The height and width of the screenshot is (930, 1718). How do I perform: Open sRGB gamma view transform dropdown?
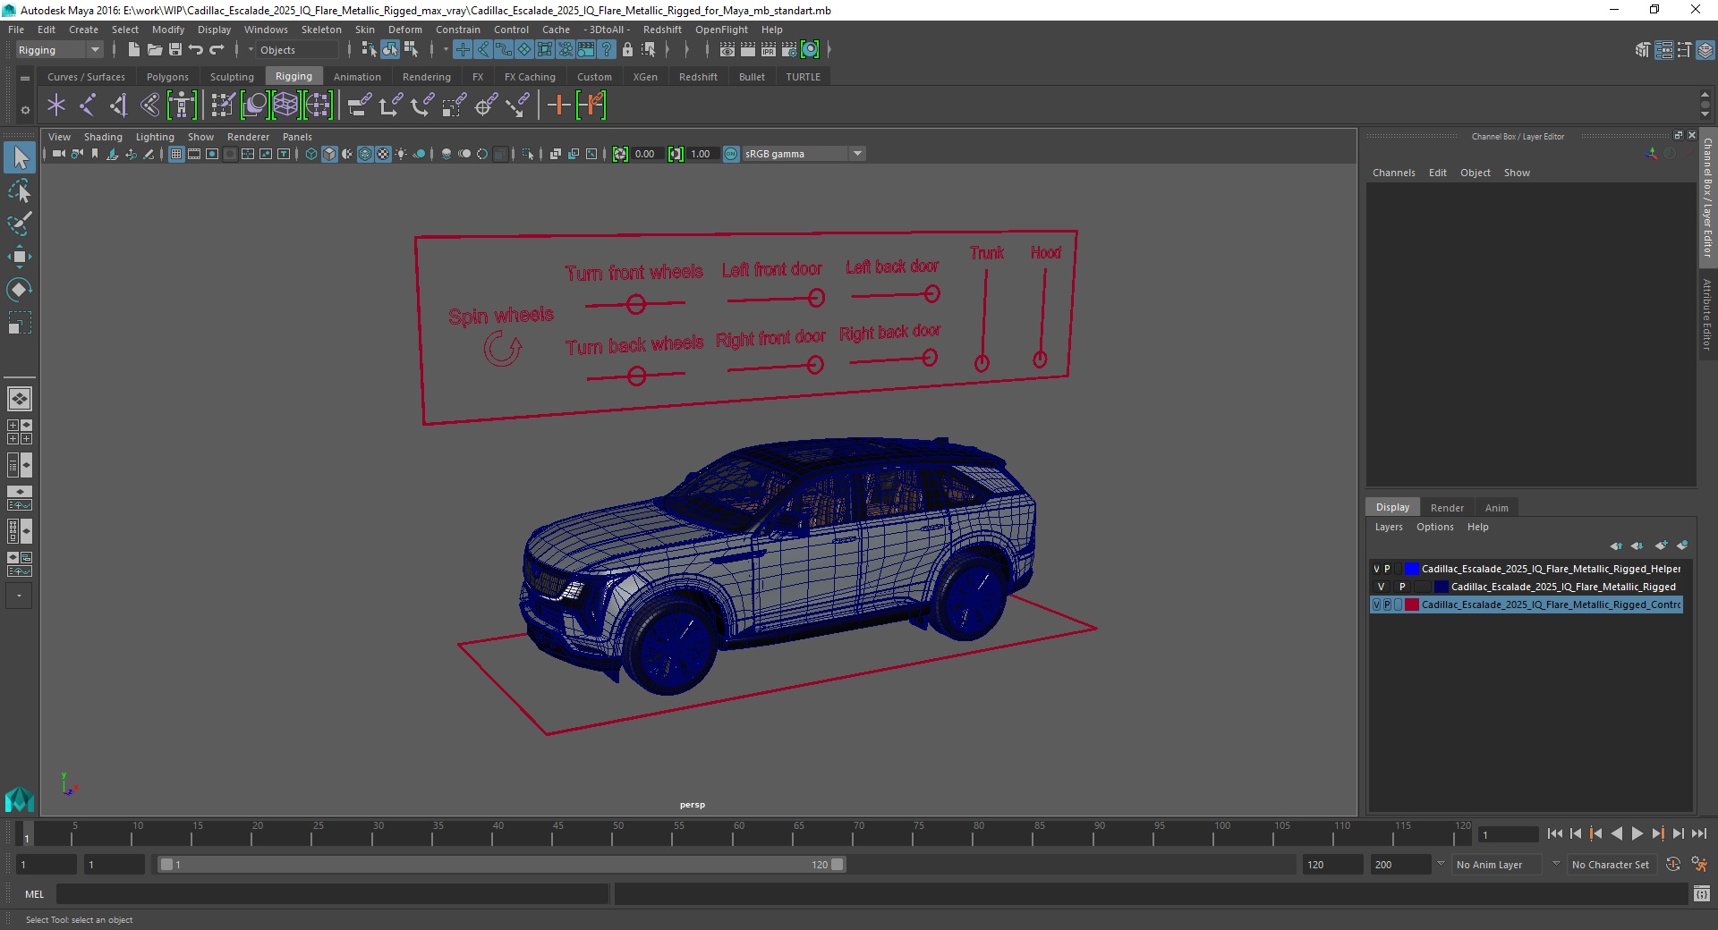(x=804, y=154)
